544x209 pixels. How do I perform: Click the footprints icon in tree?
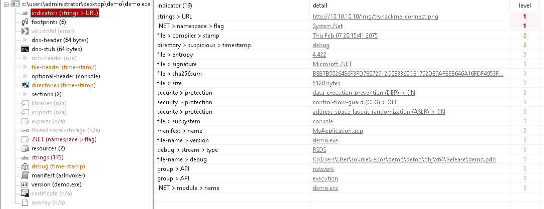[25, 22]
